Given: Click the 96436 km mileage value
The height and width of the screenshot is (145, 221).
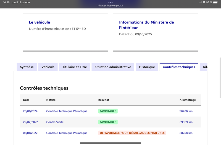Looking at the screenshot, I should (186, 111).
